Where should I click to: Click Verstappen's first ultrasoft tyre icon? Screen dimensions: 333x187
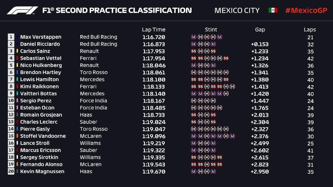coord(193,37)
